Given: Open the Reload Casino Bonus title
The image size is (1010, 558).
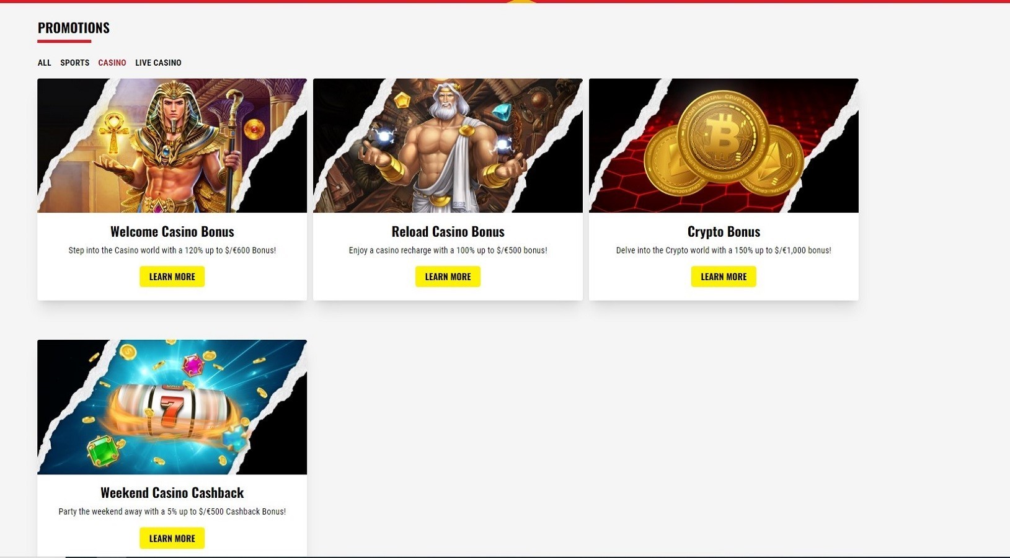Looking at the screenshot, I should pos(448,231).
